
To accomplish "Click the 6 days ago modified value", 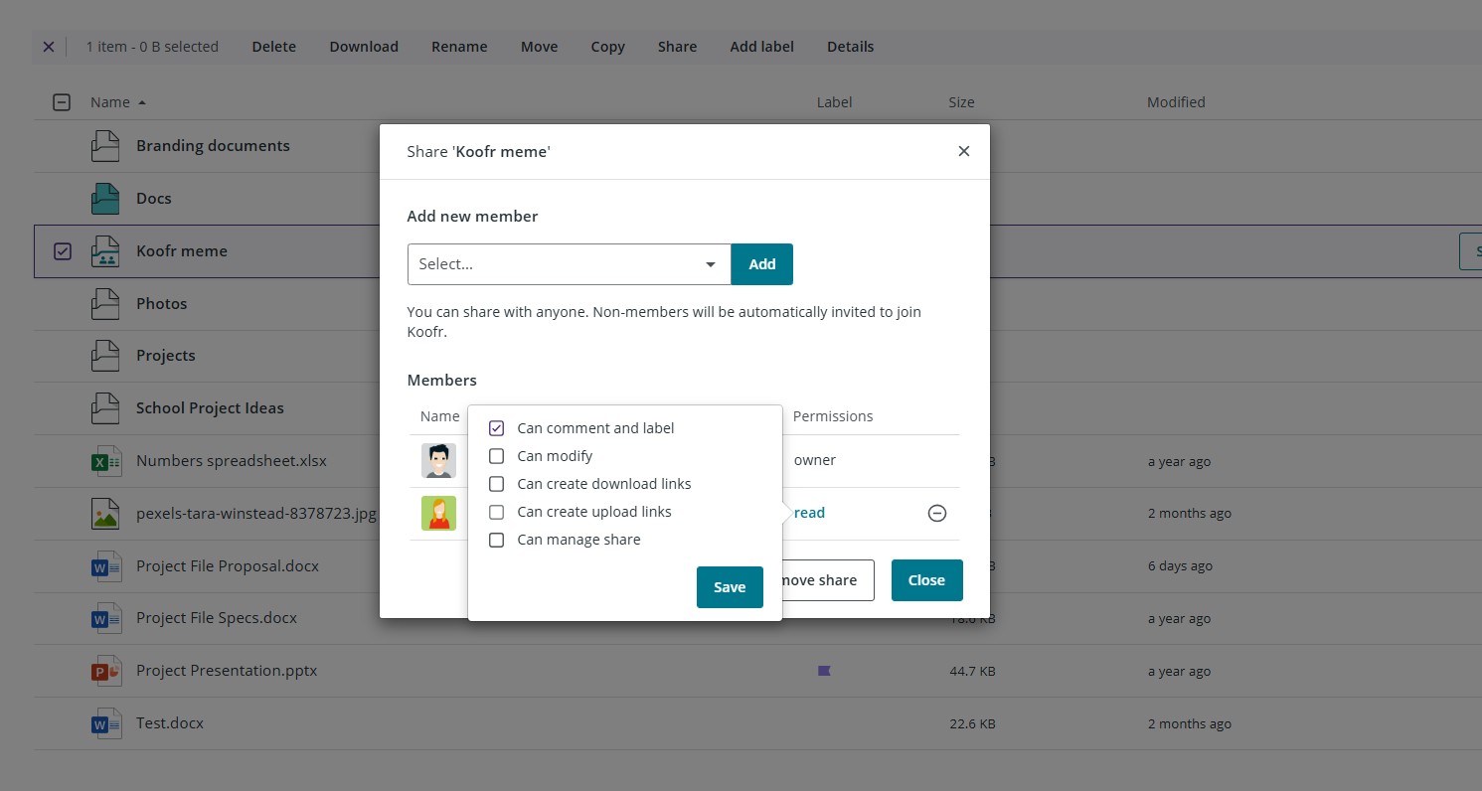I will [x=1180, y=566].
